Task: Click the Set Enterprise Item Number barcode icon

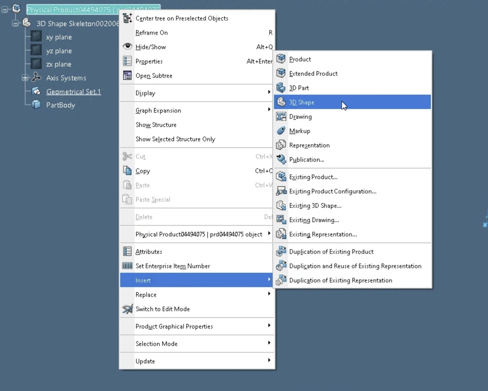Action: (127, 266)
